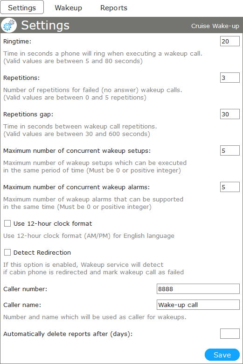Toggle the Detect Redirection checkbox
Viewport: 243px width, 364px height.
(7, 252)
